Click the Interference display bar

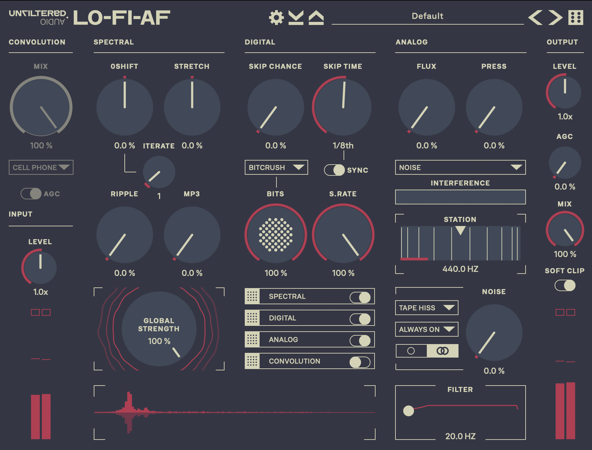(461, 197)
